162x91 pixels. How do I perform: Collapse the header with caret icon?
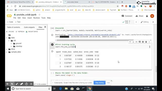point(153,22)
